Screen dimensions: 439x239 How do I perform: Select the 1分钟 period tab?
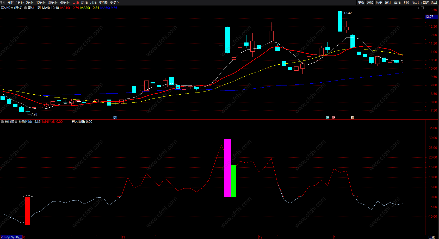(20, 2)
